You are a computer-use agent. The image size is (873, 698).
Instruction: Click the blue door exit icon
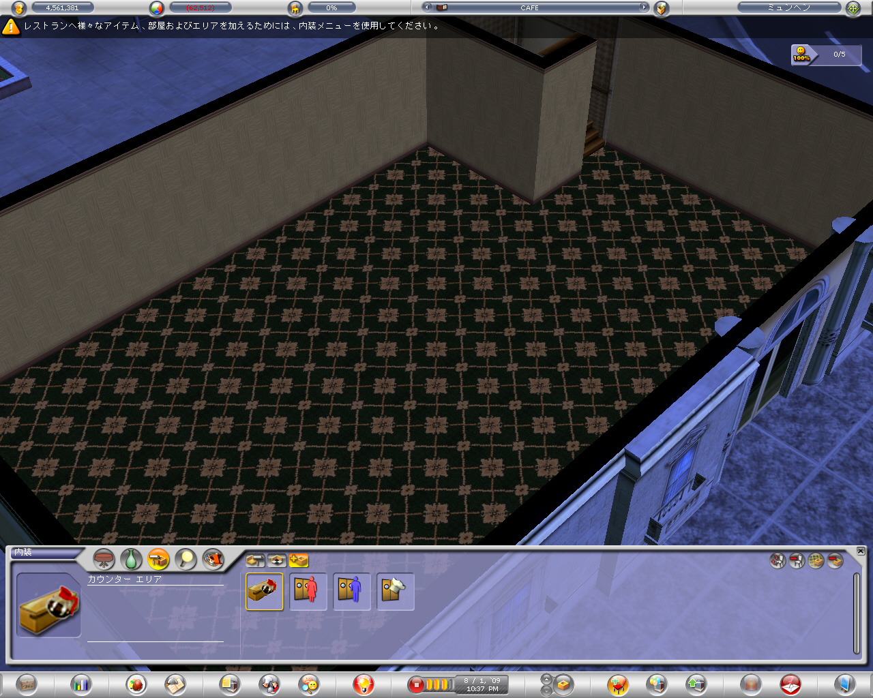click(845, 684)
